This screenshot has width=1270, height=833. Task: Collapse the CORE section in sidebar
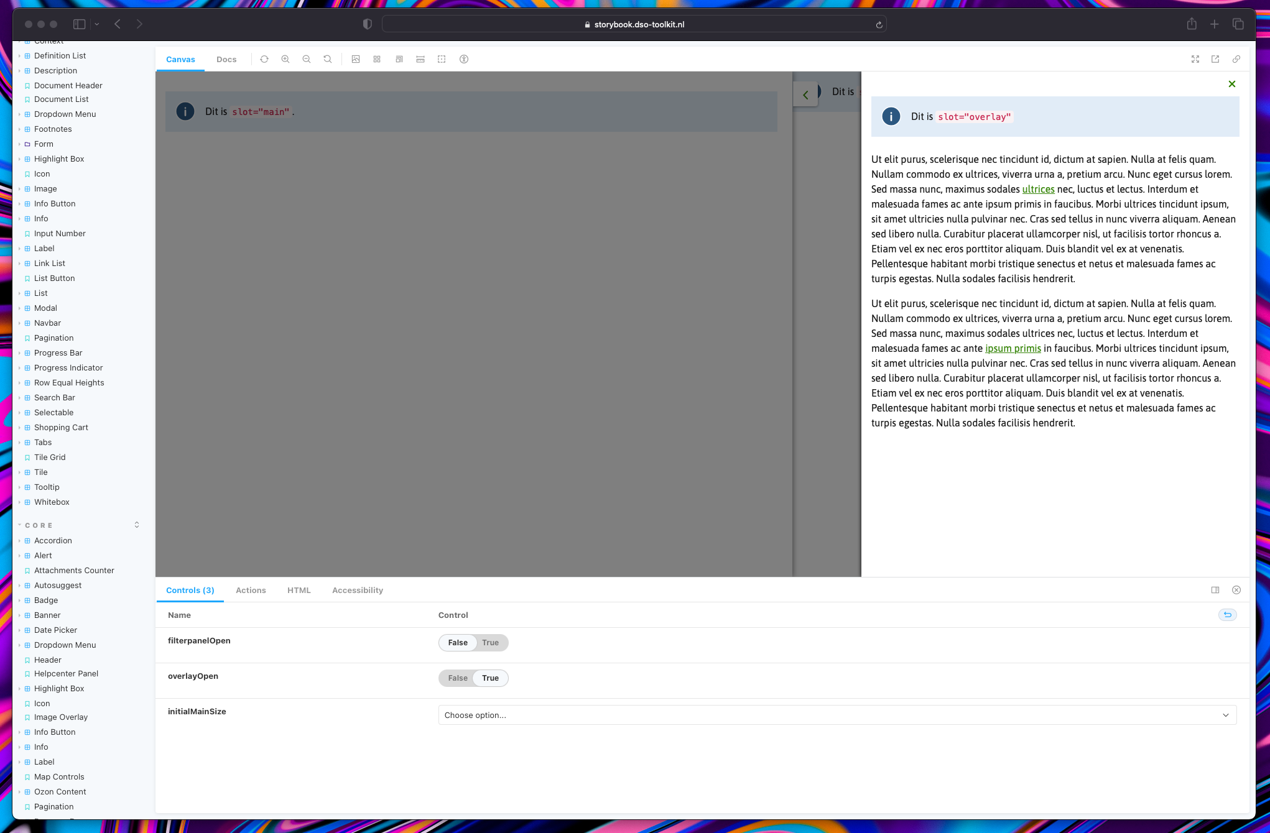[x=39, y=525]
